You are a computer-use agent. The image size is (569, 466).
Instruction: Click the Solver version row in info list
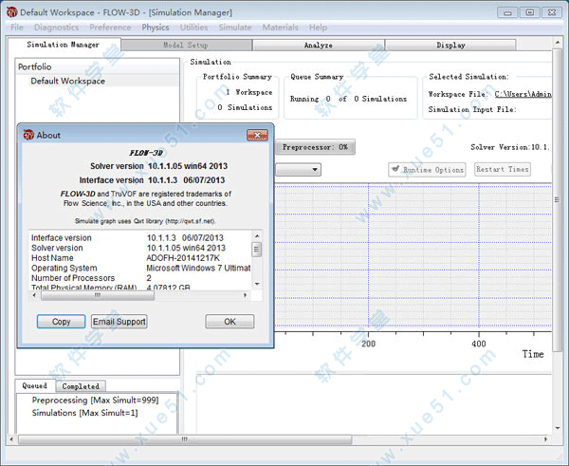140,248
